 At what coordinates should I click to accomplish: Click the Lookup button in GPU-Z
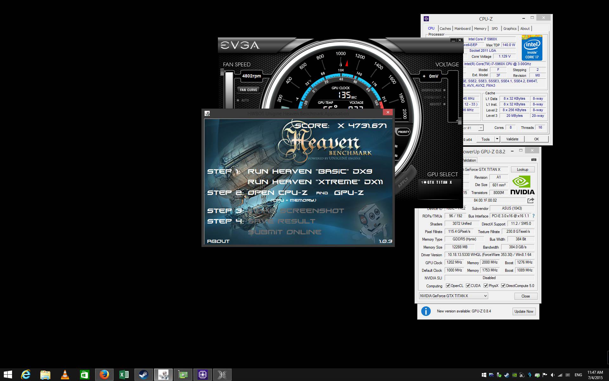pos(522,170)
